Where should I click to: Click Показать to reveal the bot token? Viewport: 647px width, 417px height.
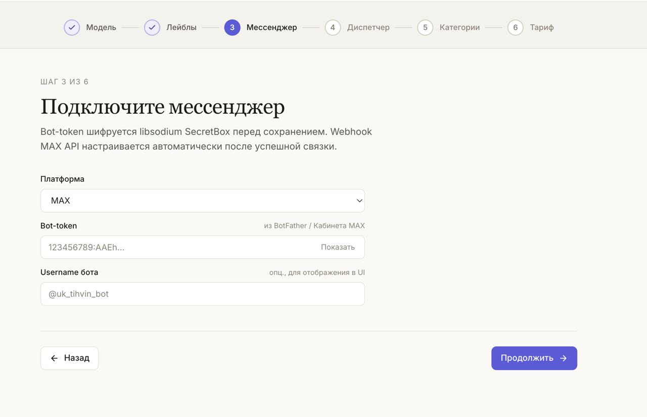pyautogui.click(x=338, y=247)
